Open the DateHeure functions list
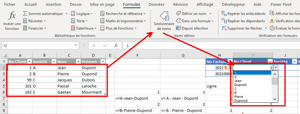This screenshot has width=300, height=114. [x=84, y=28]
